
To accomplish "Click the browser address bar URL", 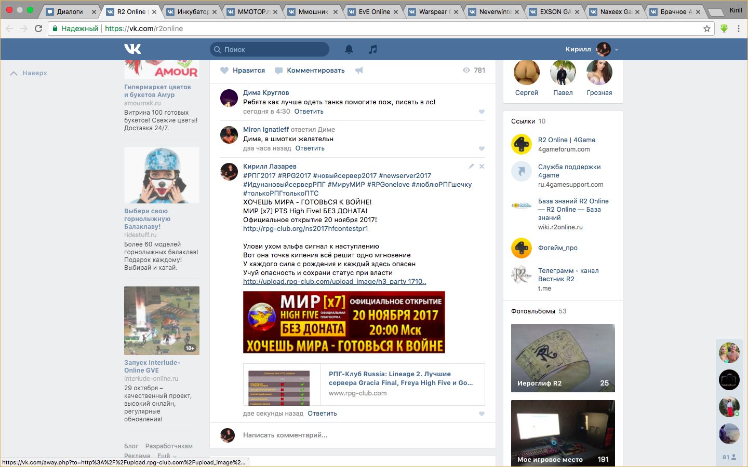I will click(x=144, y=29).
